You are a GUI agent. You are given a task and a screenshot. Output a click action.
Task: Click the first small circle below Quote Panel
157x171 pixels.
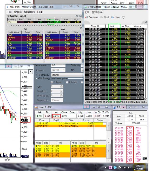pos(7,26)
